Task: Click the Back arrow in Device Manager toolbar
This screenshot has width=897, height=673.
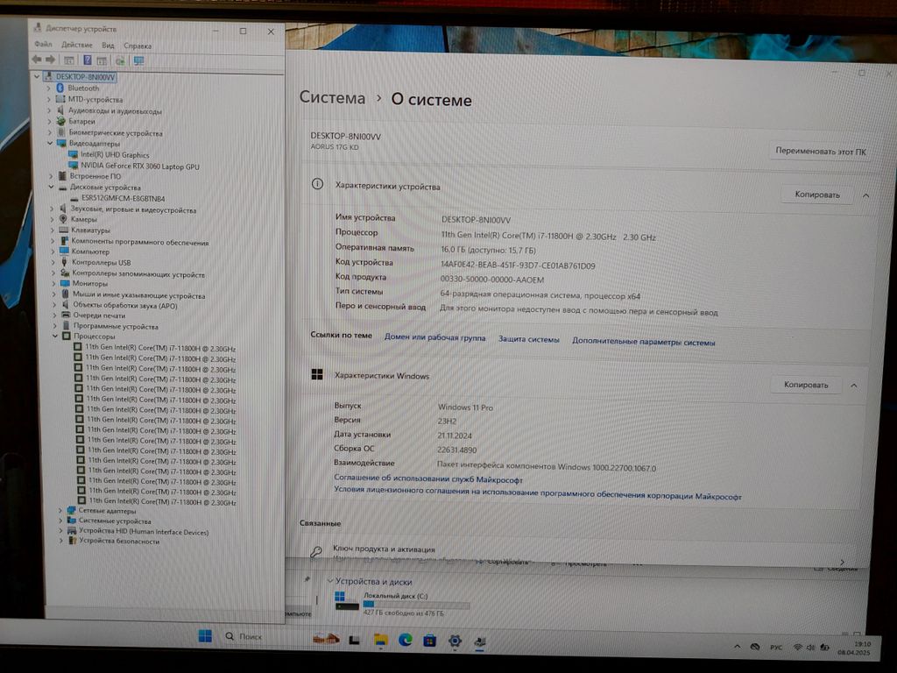Action: pos(36,60)
